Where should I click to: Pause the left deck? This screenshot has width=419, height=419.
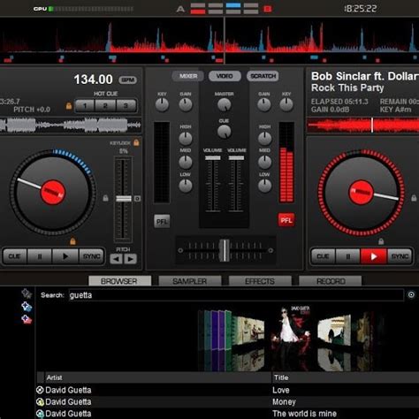tap(40, 256)
